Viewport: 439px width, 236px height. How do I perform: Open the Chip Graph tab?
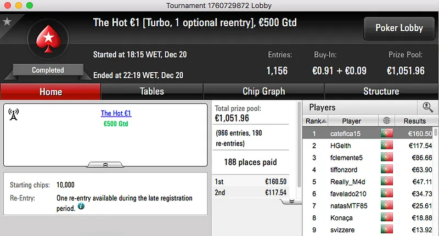263,91
